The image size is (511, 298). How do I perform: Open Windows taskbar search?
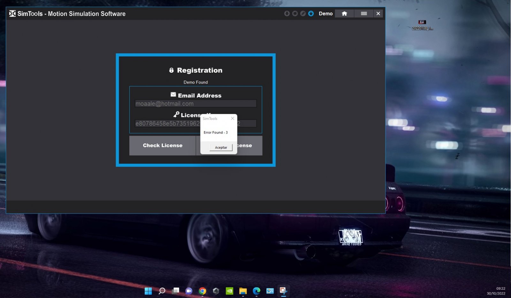click(x=162, y=291)
